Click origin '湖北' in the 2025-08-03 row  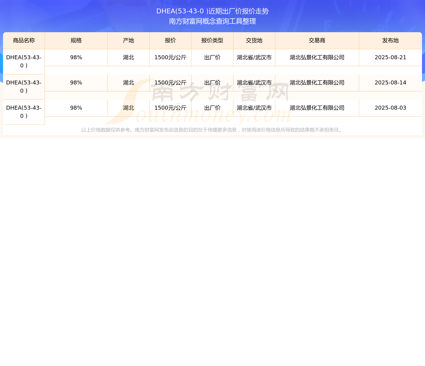(x=128, y=108)
